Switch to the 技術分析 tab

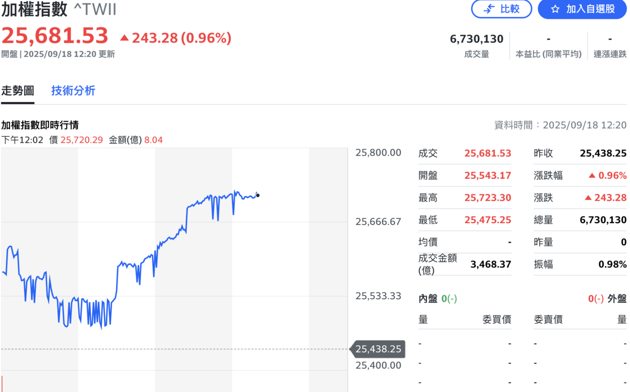(x=73, y=91)
